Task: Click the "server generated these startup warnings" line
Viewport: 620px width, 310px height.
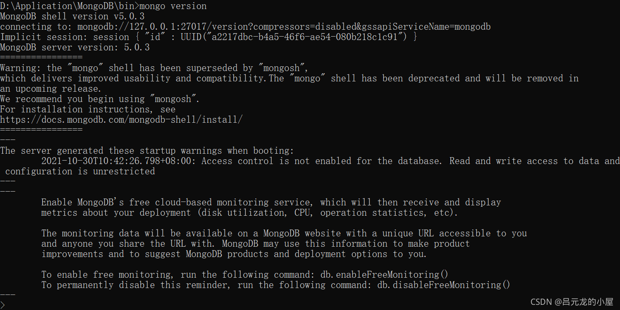Action: coord(147,151)
